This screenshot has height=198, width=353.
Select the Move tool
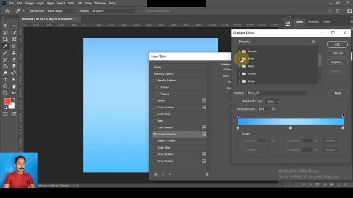(5, 26)
